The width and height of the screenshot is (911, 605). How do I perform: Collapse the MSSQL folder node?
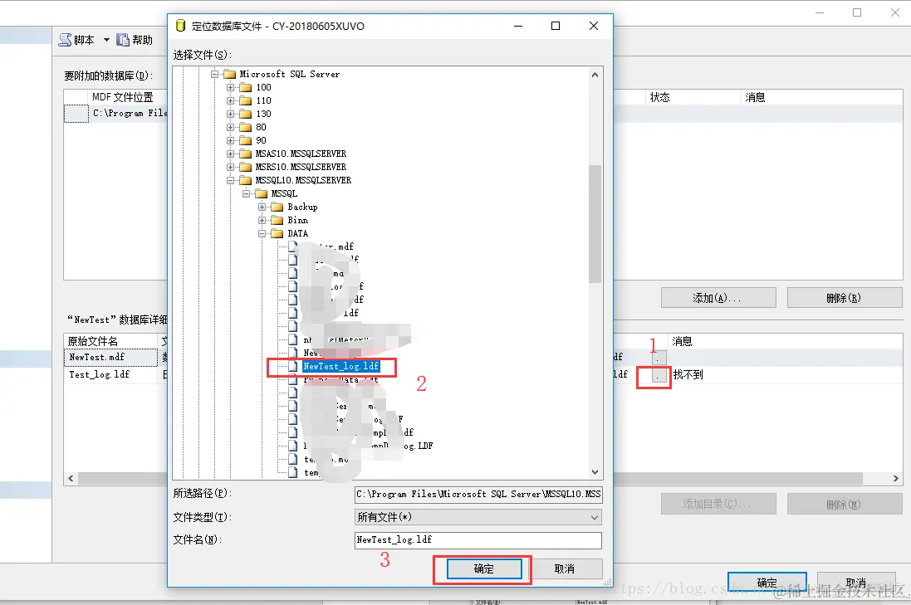(247, 194)
